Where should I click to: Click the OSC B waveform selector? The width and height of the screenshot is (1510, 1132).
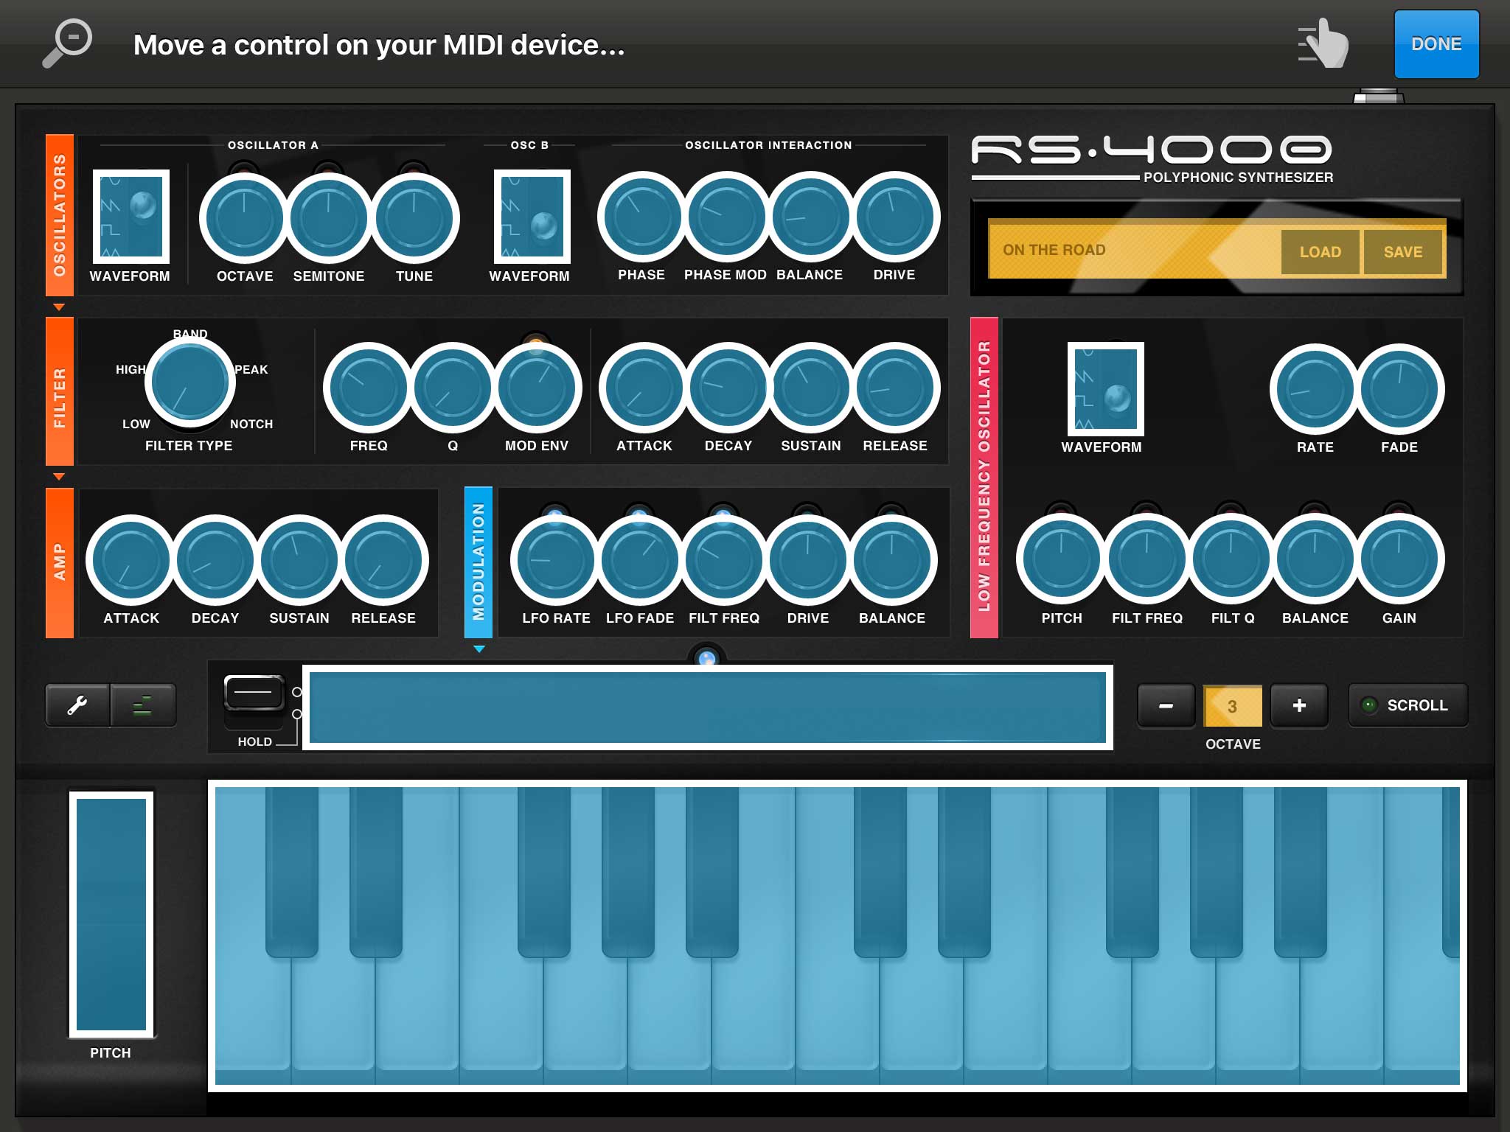pyautogui.click(x=532, y=217)
